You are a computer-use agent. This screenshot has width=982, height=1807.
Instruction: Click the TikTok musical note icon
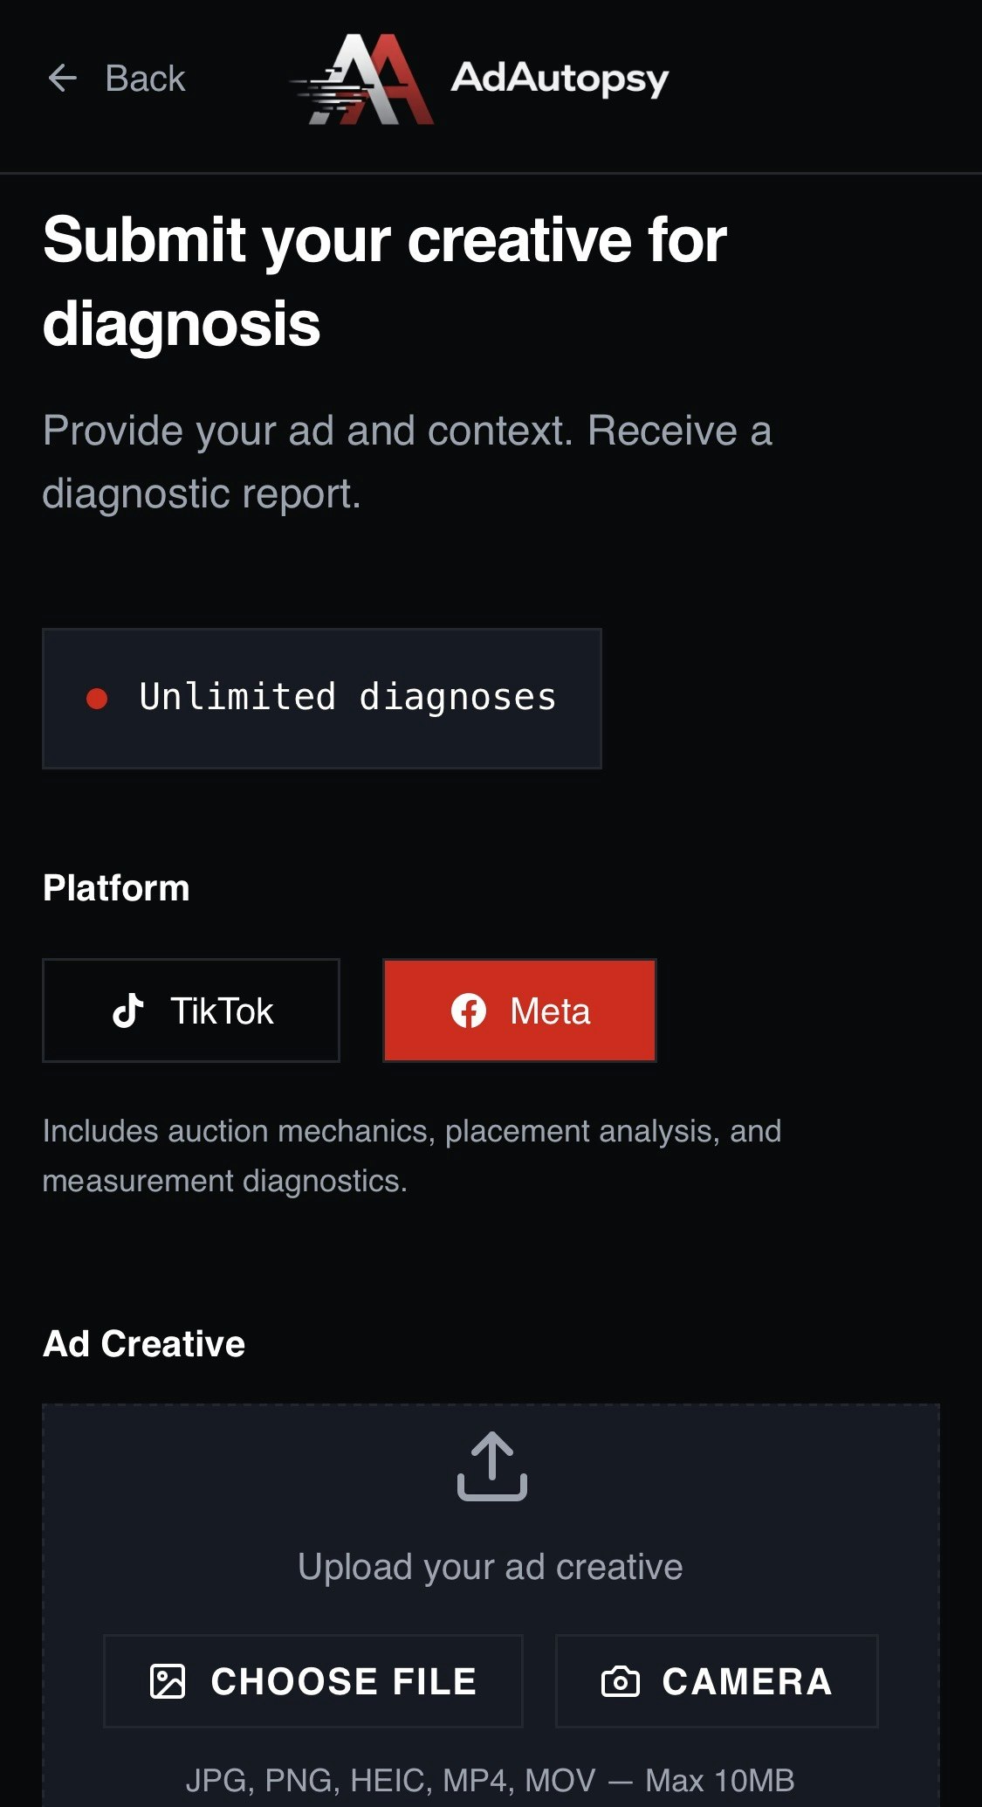click(127, 1010)
